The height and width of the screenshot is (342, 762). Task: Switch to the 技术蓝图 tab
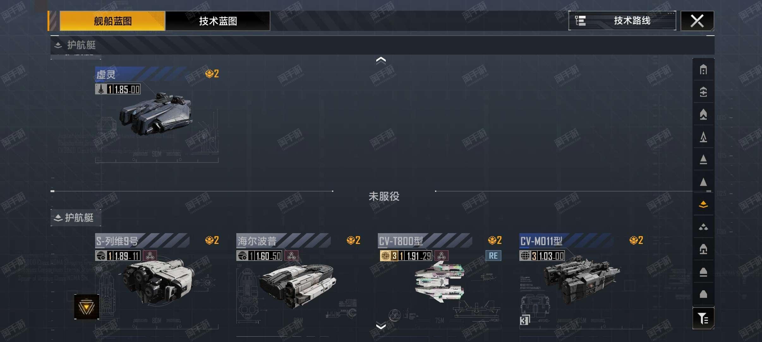point(218,21)
